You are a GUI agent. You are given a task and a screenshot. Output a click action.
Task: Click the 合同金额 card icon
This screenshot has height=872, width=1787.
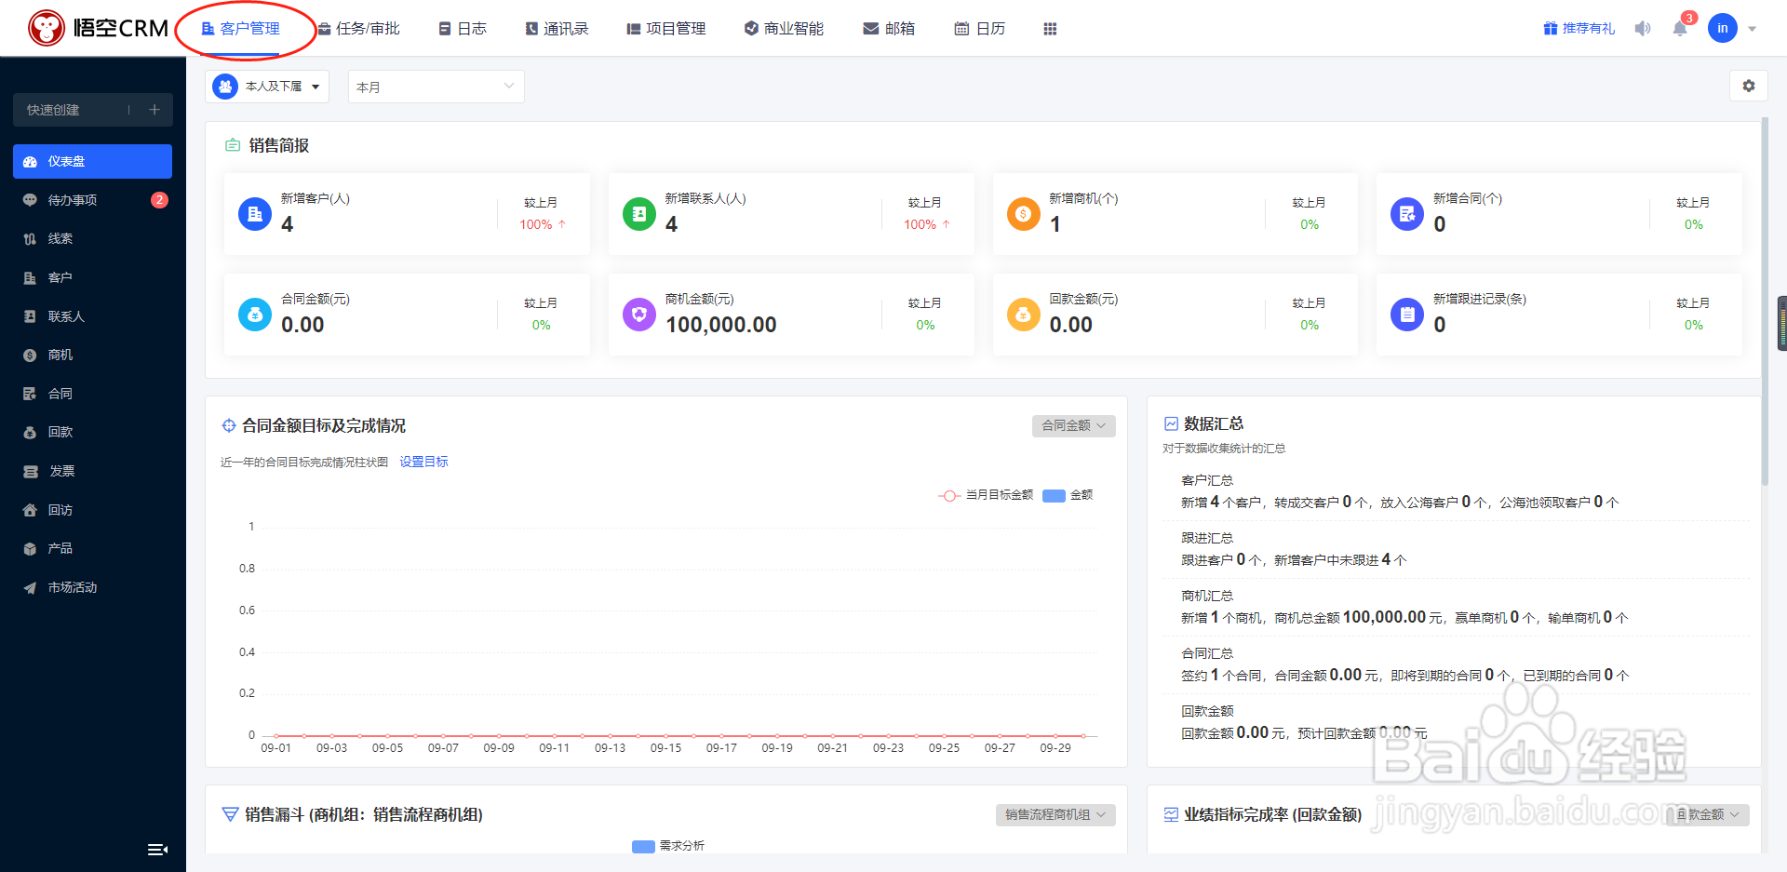[255, 315]
